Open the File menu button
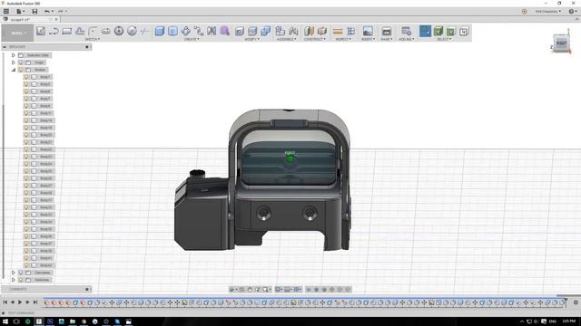 pos(20,12)
